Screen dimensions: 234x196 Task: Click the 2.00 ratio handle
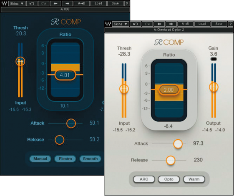(169, 90)
